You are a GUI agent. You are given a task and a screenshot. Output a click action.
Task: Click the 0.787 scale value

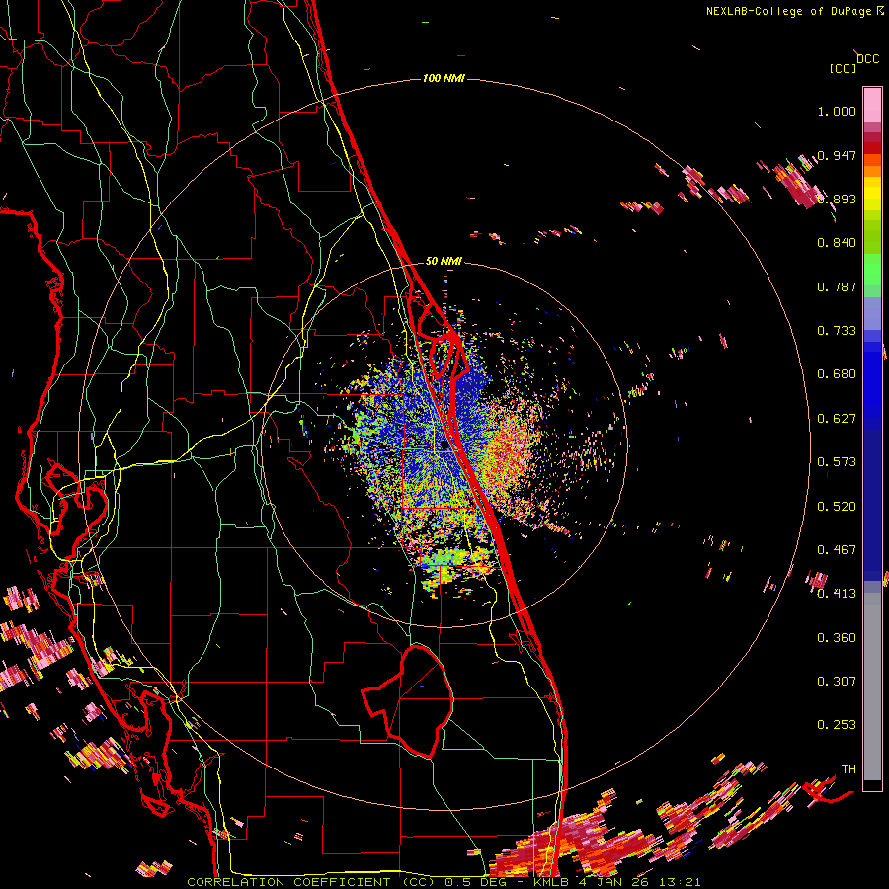[837, 286]
